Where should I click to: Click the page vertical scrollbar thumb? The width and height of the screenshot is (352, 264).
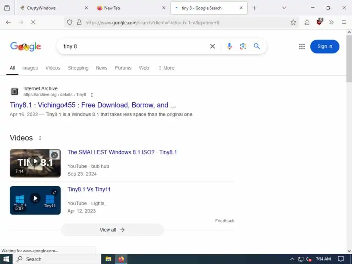(x=349, y=59)
